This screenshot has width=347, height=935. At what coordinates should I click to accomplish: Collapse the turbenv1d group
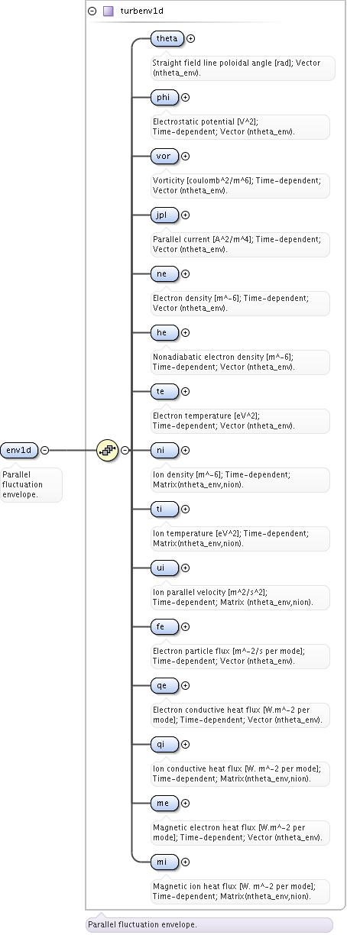92,11
